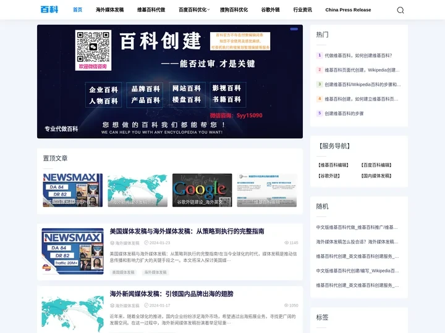The height and width of the screenshot is (333, 445).
Task: Open world map image of second article
Action: [73, 313]
